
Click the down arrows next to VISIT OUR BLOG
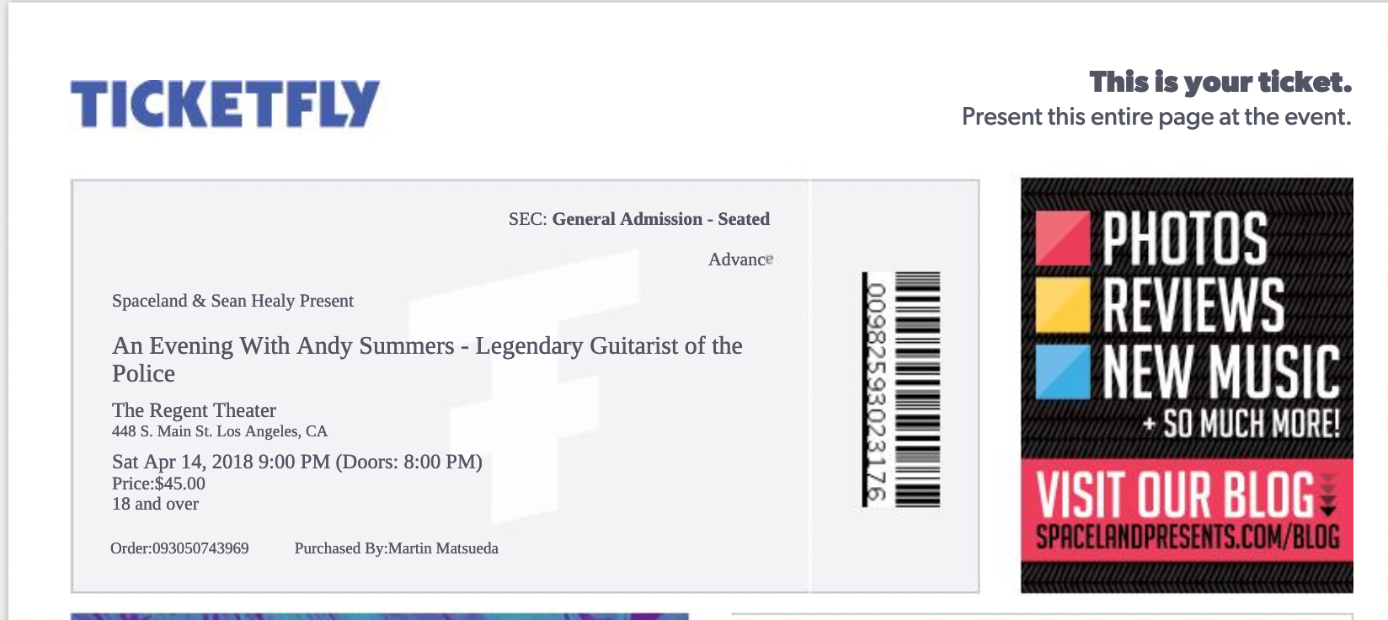pos(1327,495)
